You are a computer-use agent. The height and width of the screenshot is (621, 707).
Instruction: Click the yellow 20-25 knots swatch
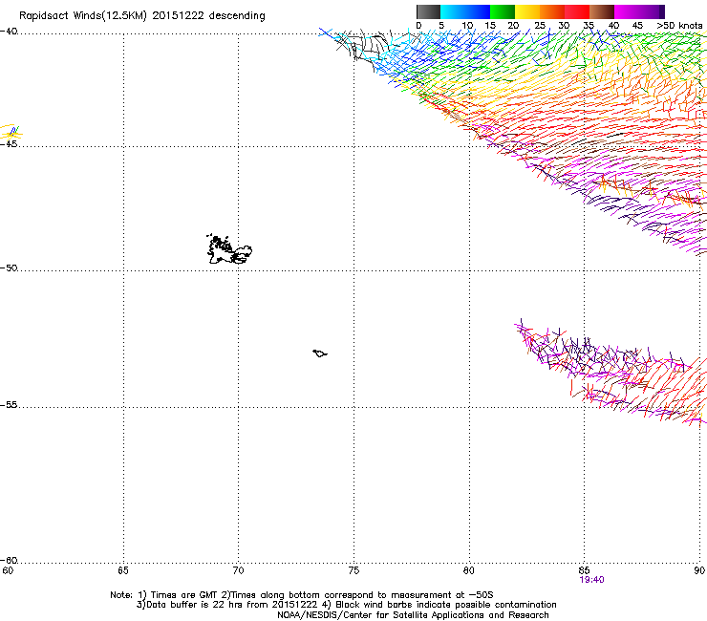coord(527,11)
